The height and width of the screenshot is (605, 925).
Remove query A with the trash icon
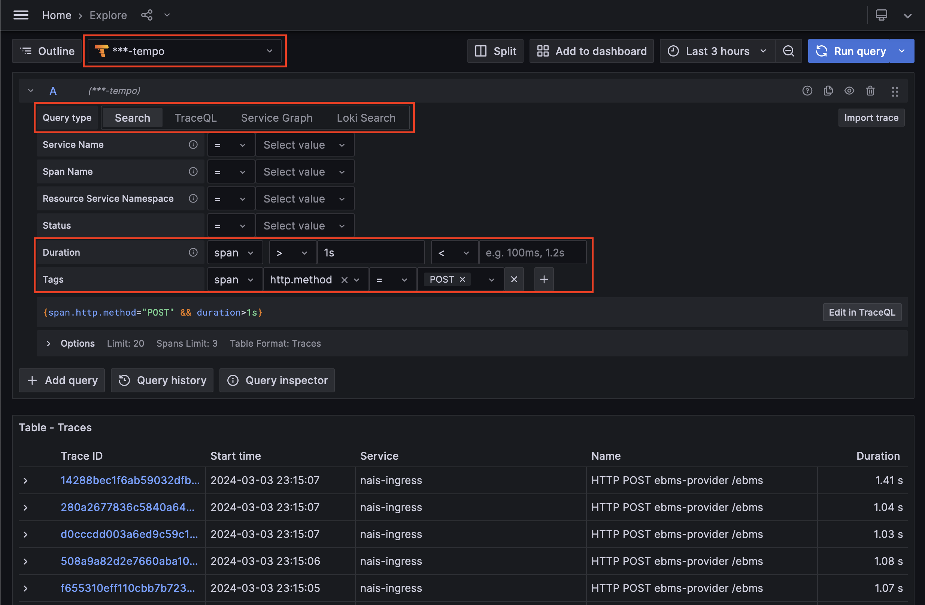870,91
